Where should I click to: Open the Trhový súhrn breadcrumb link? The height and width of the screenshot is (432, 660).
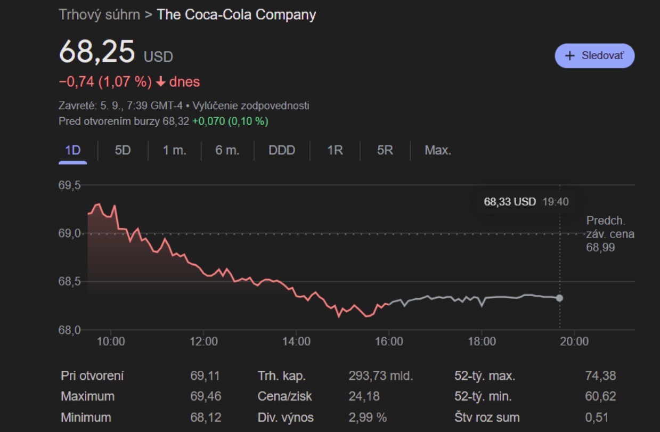coord(99,14)
